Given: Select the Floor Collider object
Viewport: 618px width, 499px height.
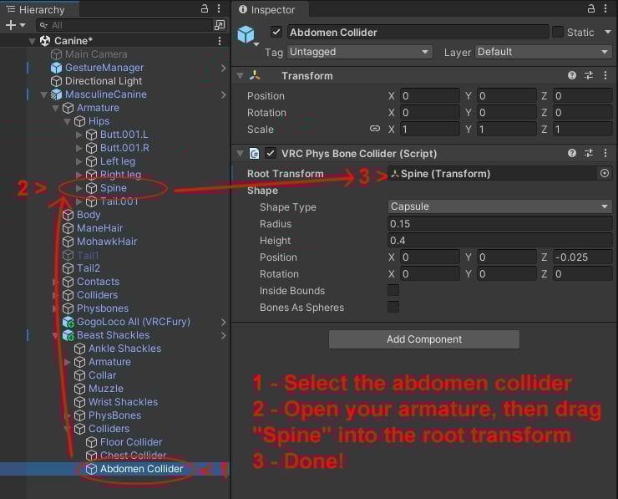Looking at the screenshot, I should pos(131,442).
